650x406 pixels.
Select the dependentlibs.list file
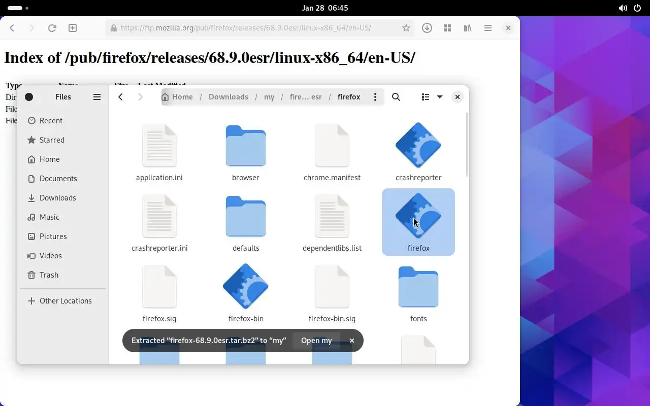pos(332,222)
